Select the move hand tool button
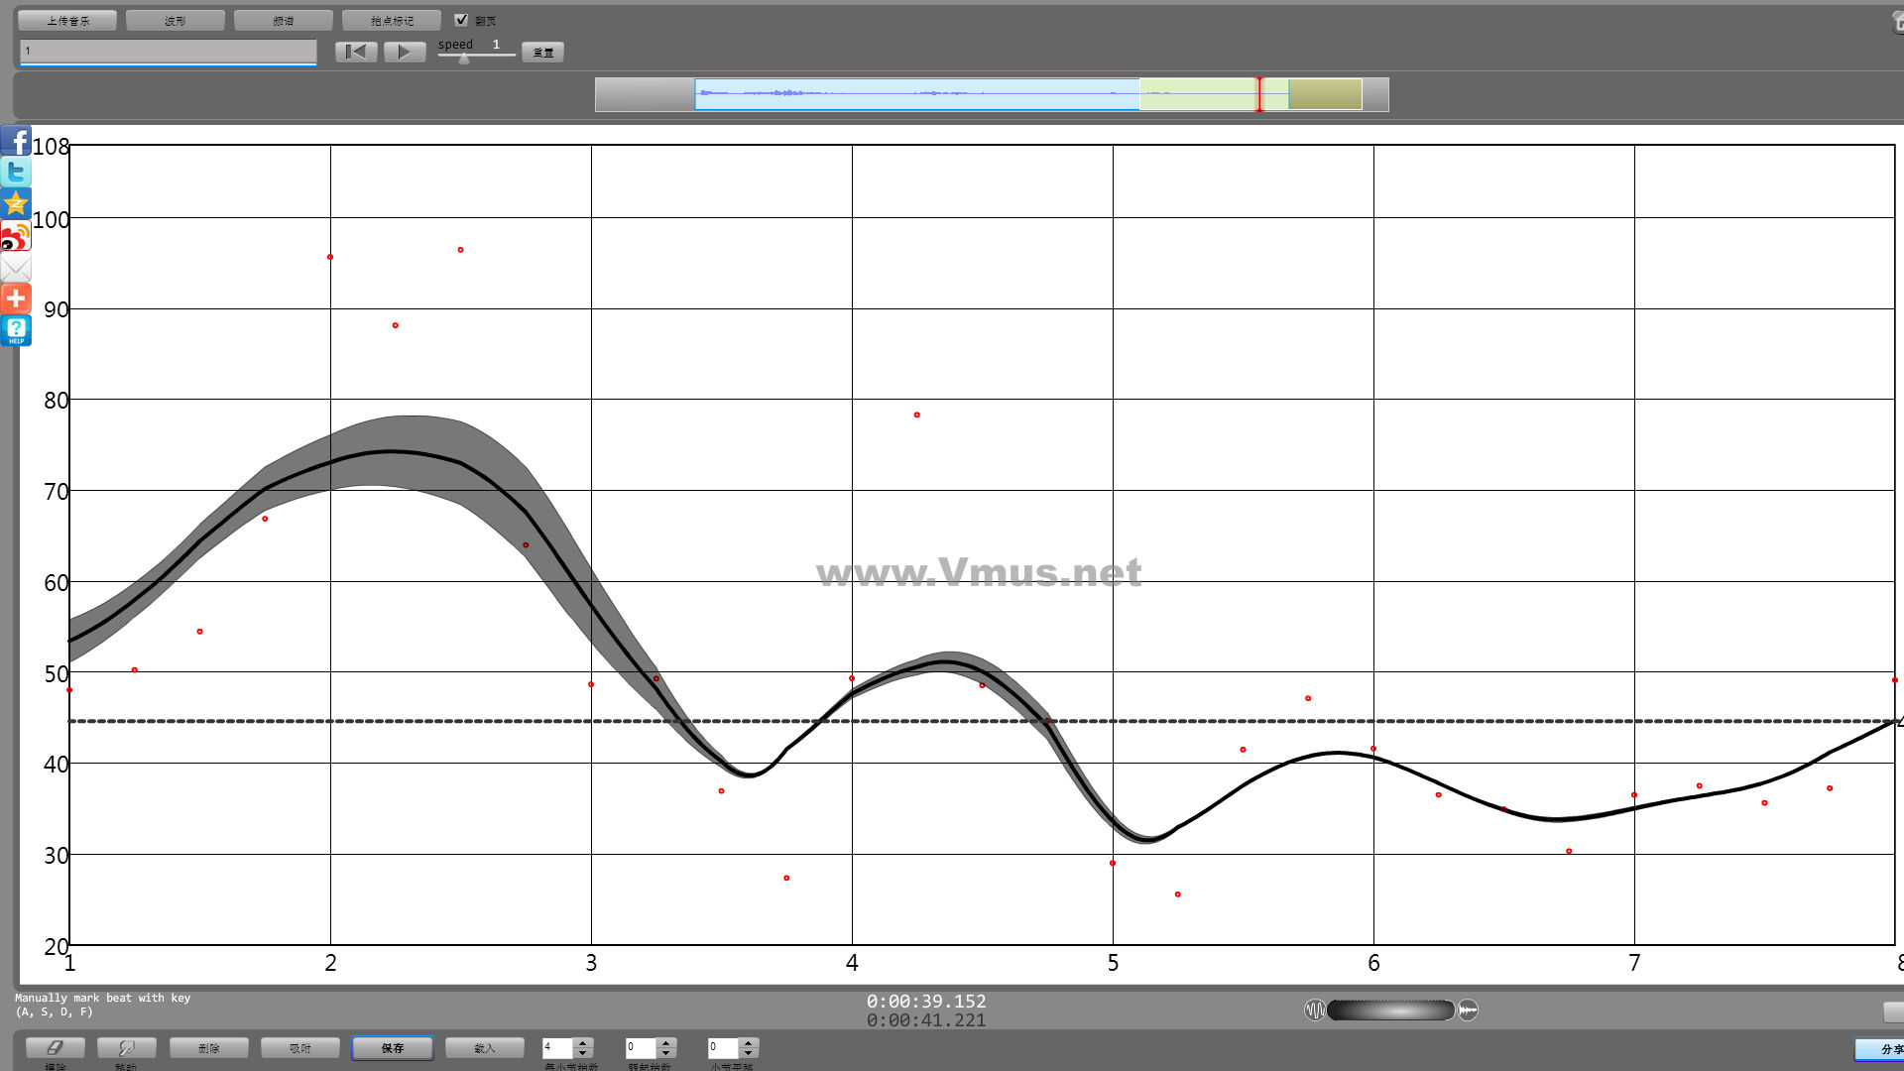 [x=126, y=1048]
